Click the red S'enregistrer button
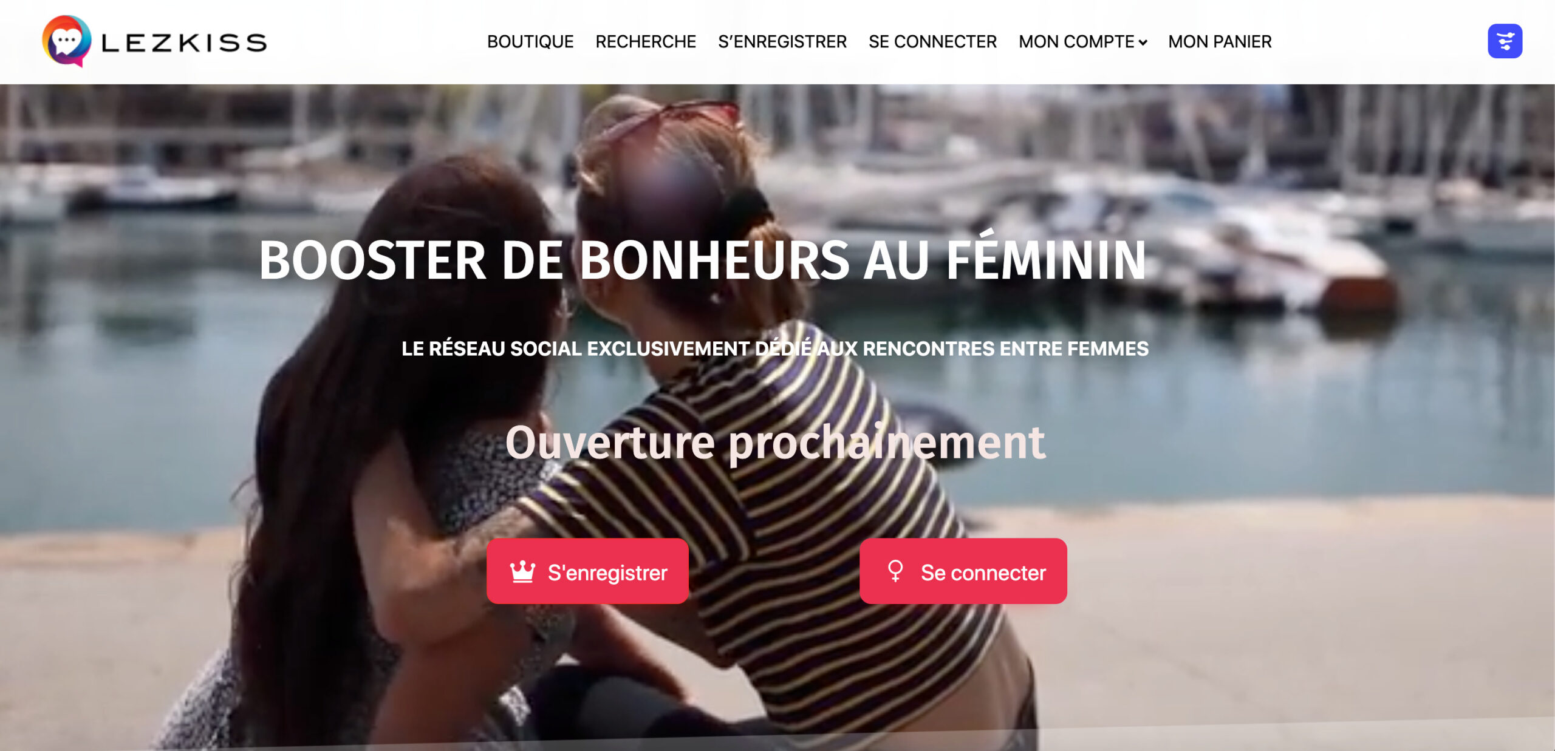1555x751 pixels. coord(587,571)
